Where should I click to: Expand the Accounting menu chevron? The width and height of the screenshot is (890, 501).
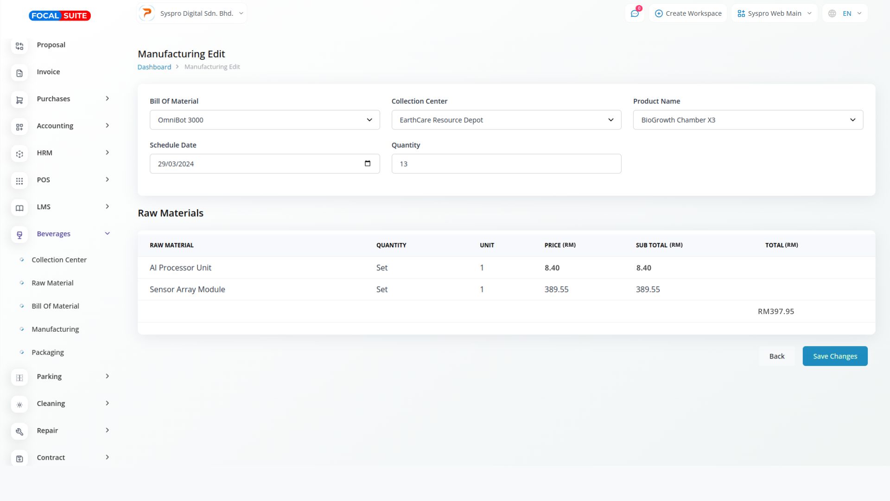(108, 126)
